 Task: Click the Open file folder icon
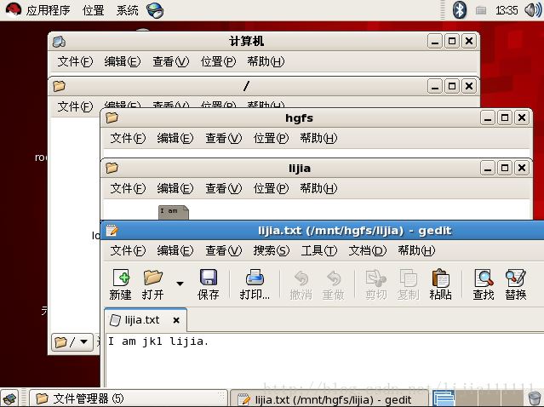153,284
